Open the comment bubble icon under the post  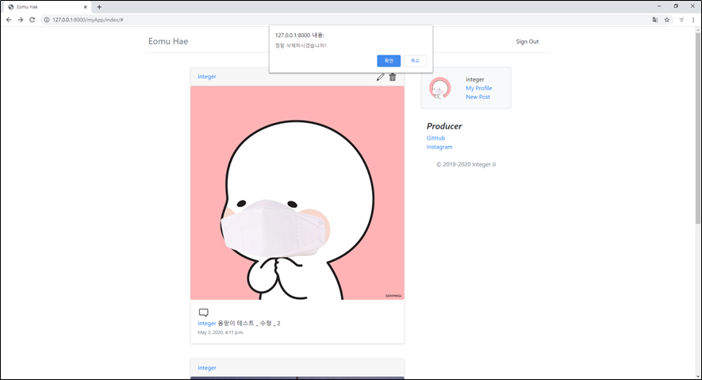(203, 313)
